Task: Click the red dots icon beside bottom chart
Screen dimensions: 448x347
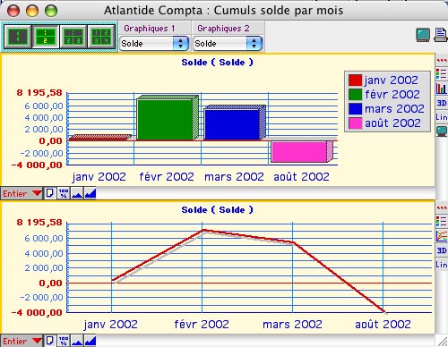Action: pos(442,207)
